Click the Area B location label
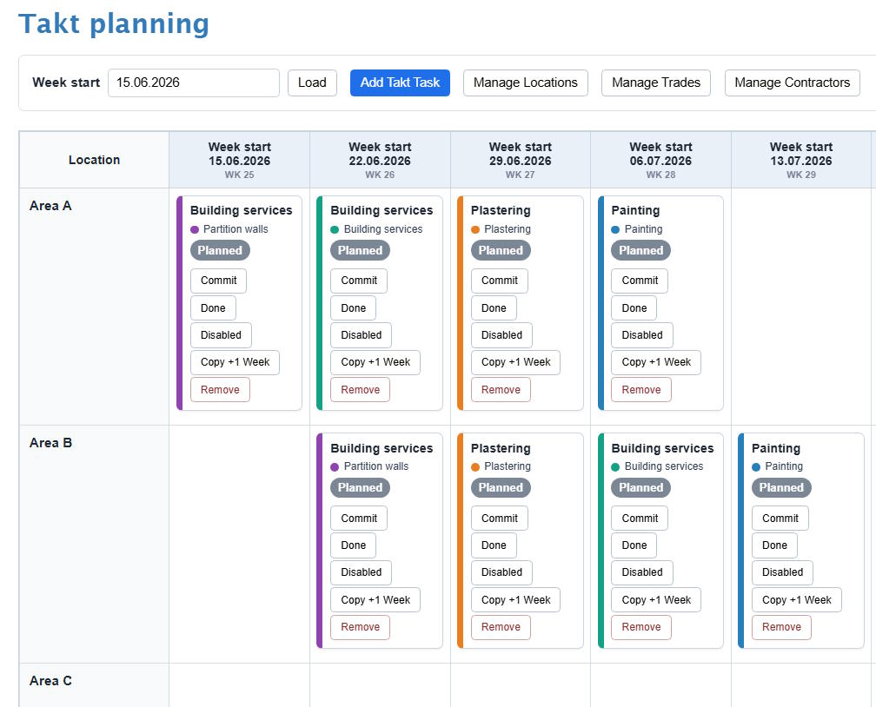Image resolution: width=876 pixels, height=707 pixels. (50, 443)
